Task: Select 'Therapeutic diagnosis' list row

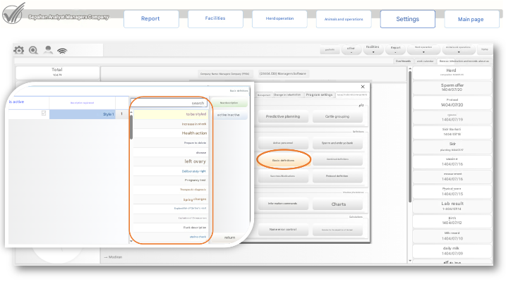Action: tap(170, 190)
